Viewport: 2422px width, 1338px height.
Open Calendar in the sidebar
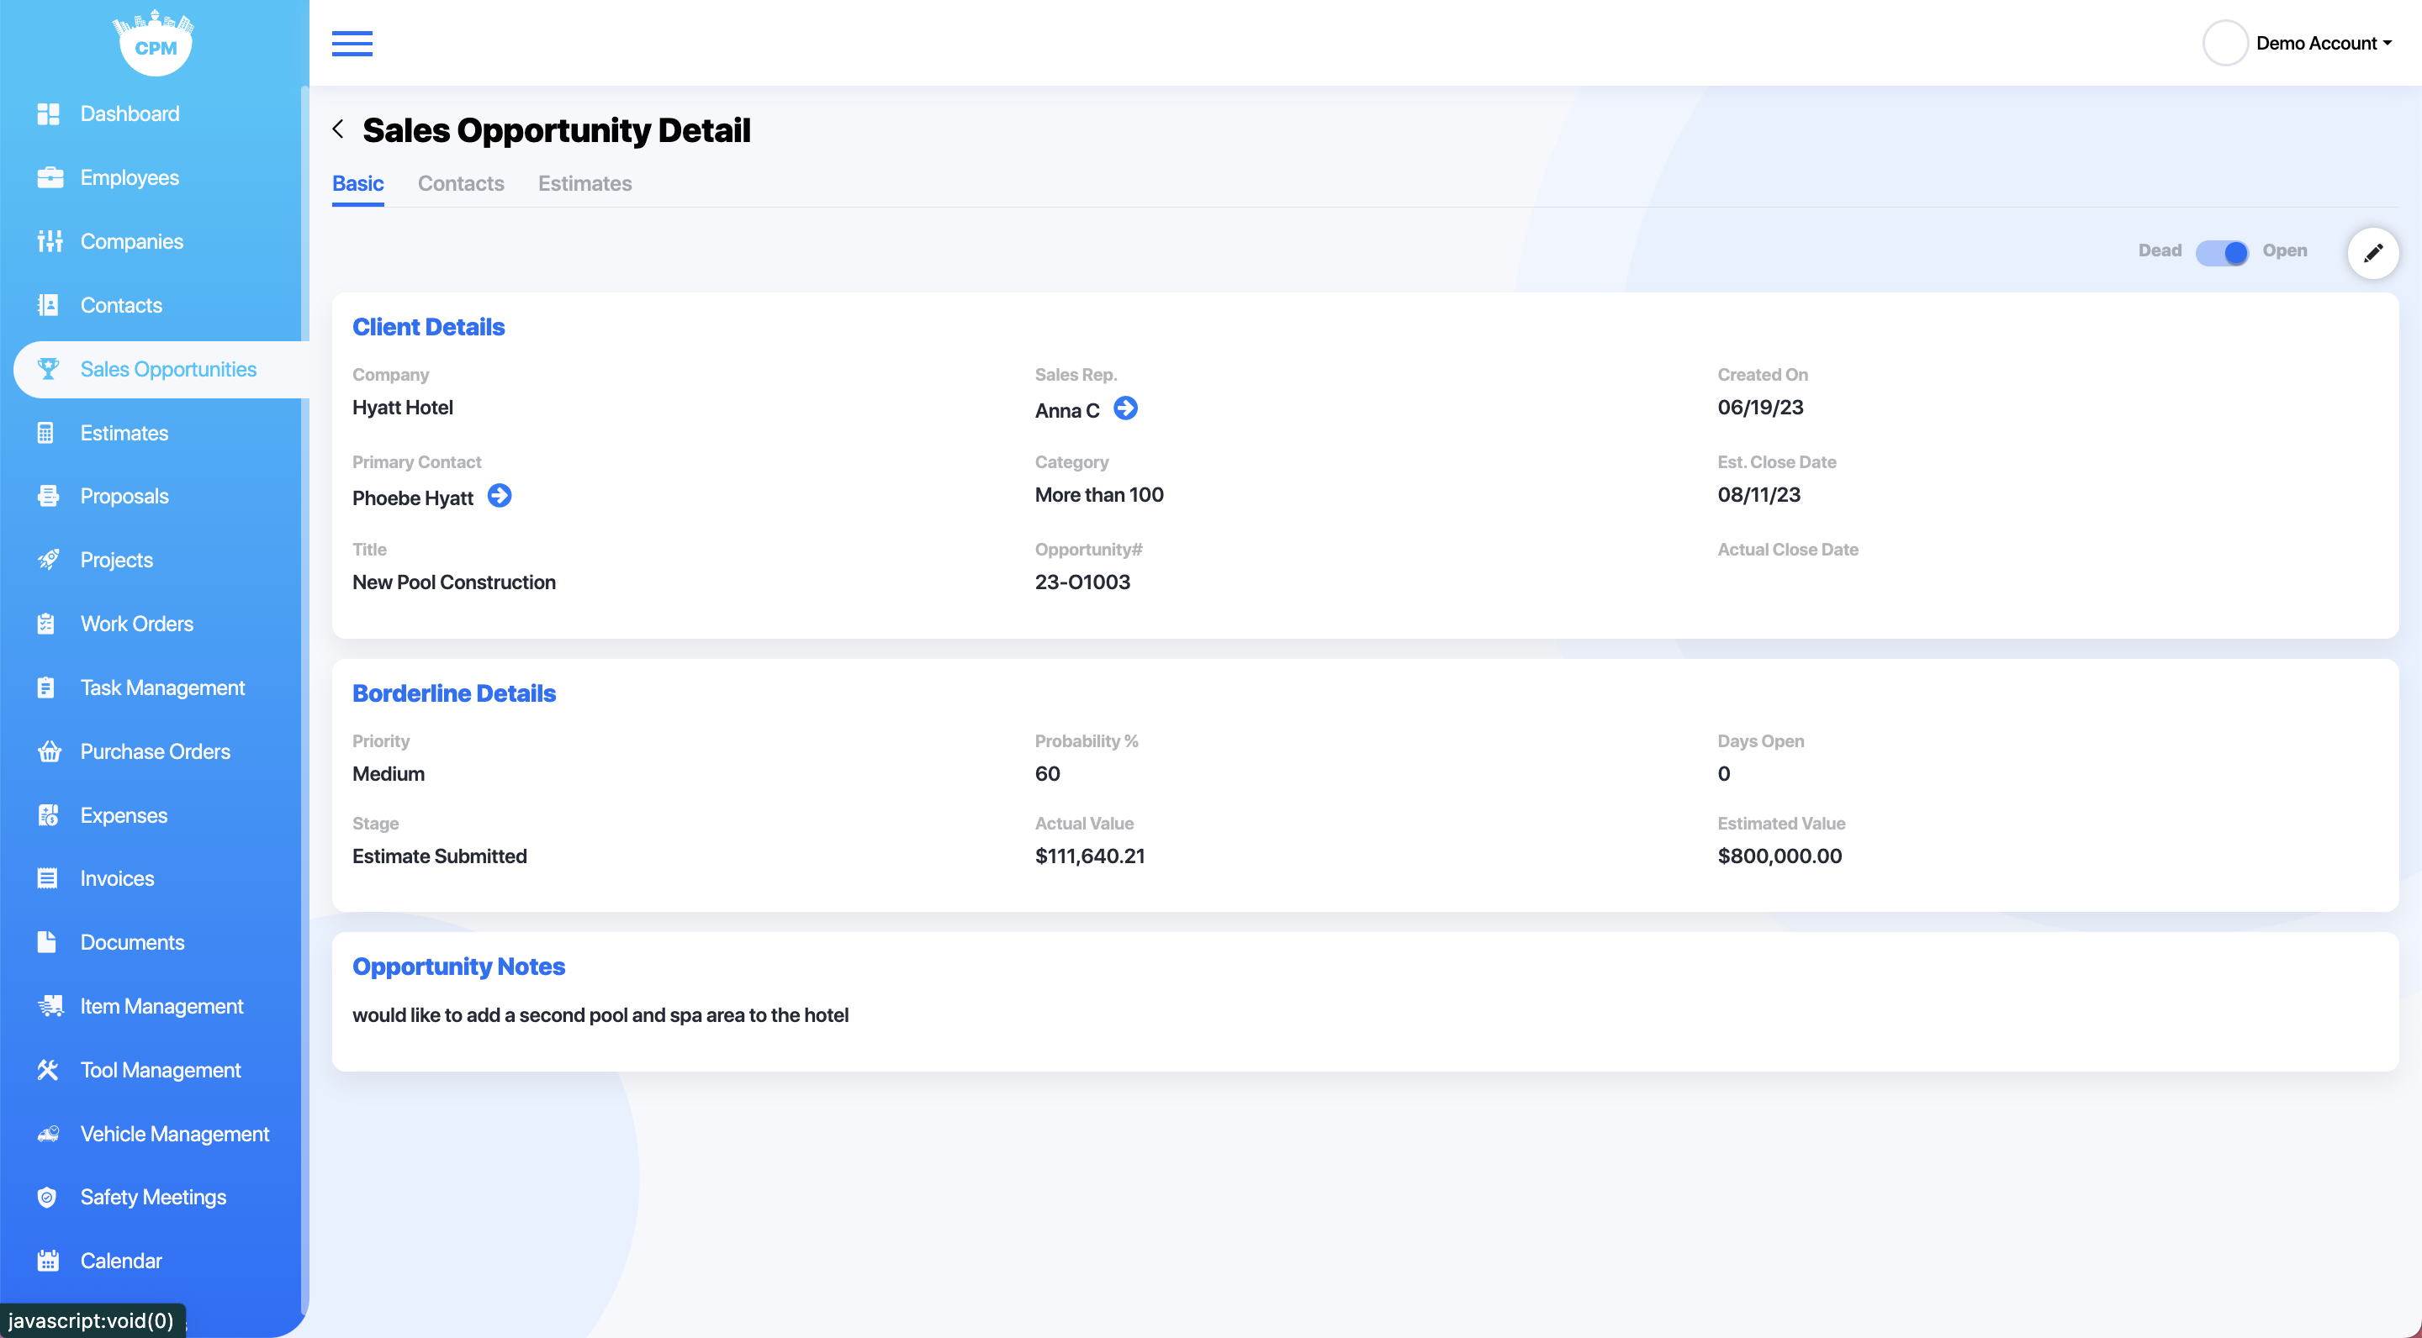point(121,1261)
